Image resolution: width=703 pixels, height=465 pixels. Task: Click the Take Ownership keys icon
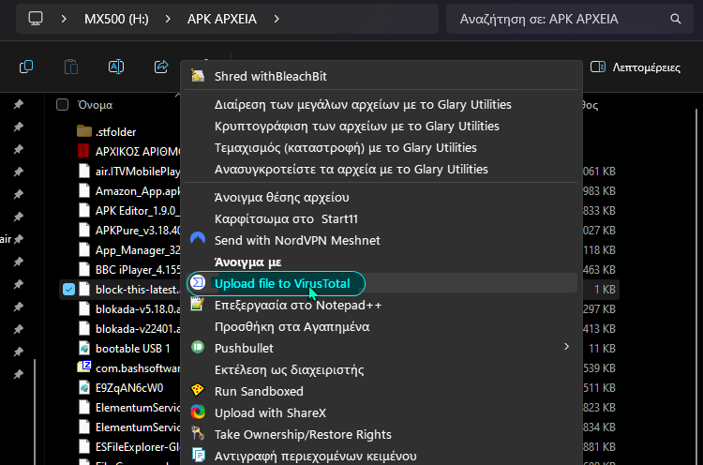tap(198, 433)
